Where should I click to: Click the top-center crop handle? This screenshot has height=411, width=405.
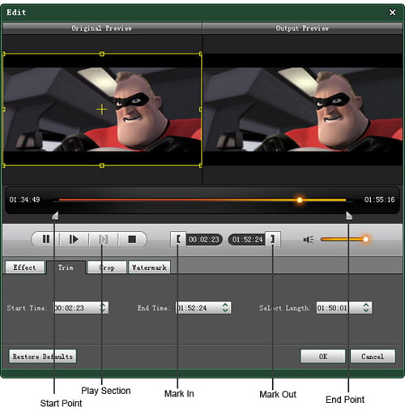102,54
